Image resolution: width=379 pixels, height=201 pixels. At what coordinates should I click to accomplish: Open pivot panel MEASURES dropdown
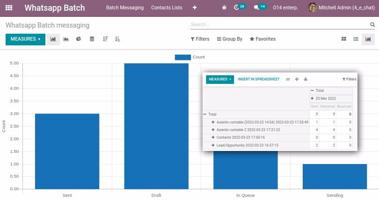click(220, 79)
